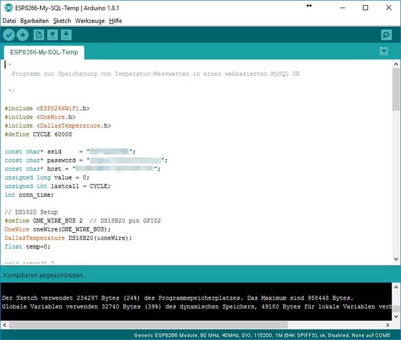This screenshot has width=401, height=340.
Task: Open the Sketch menu
Action: [x=62, y=21]
